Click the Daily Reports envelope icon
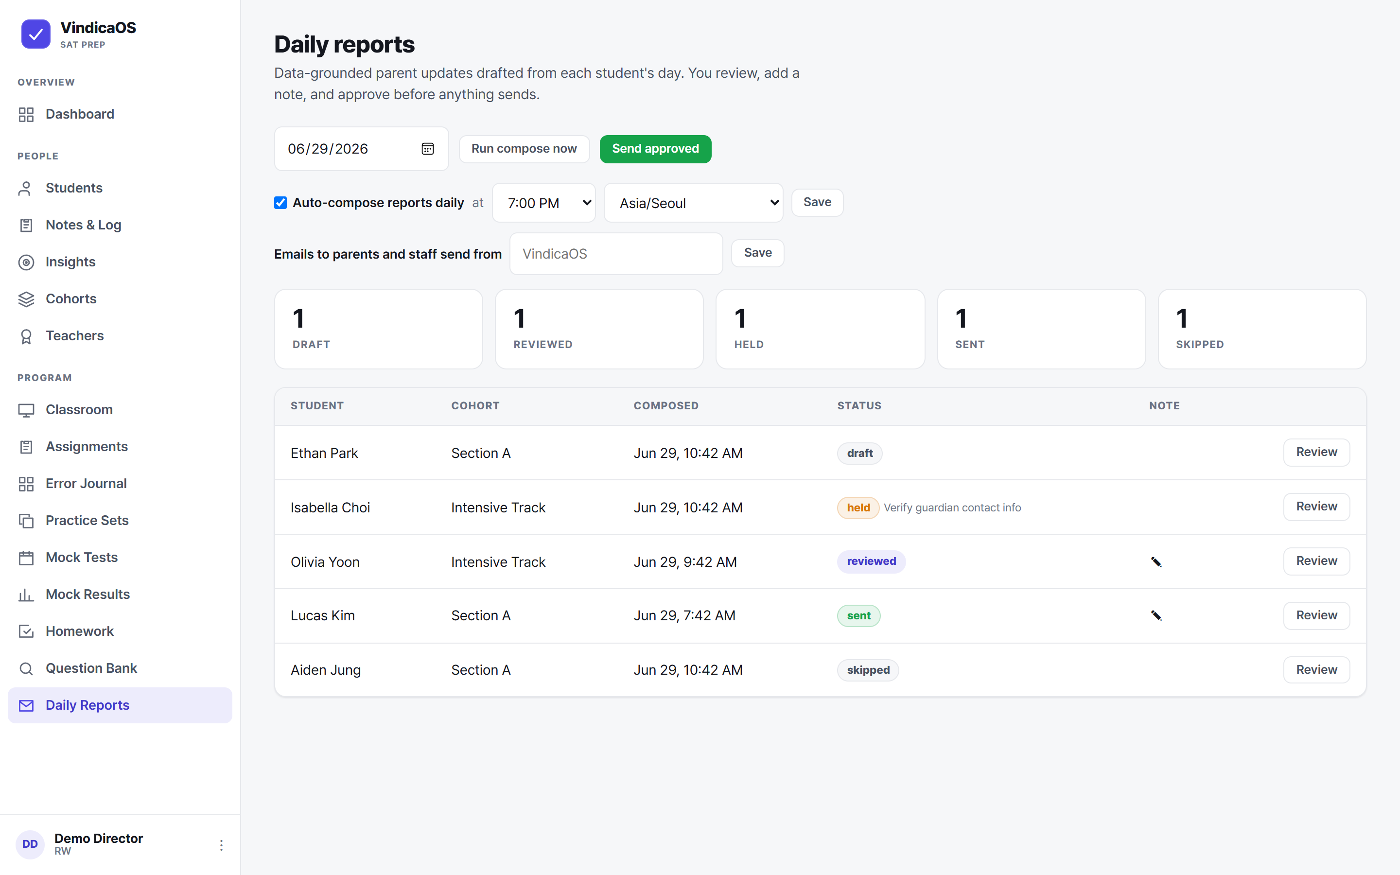Image resolution: width=1400 pixels, height=875 pixels. point(26,706)
